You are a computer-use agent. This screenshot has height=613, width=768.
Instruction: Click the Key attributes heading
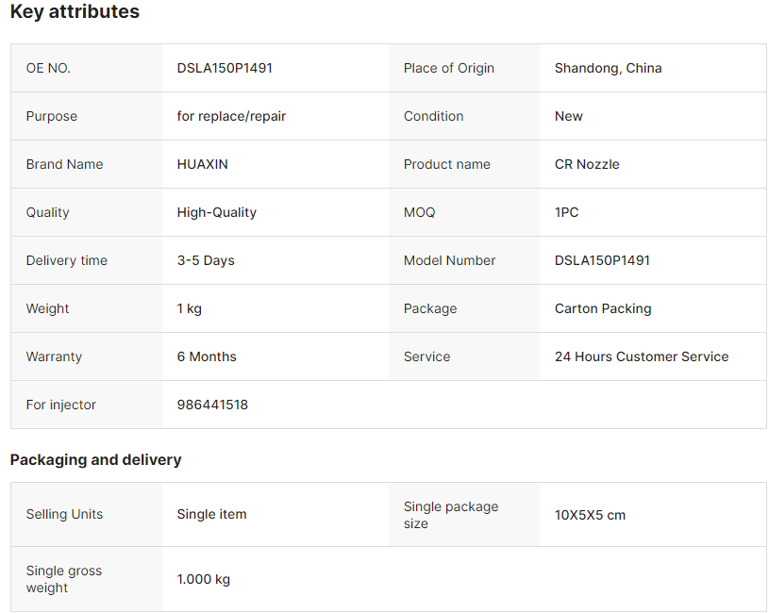(75, 12)
